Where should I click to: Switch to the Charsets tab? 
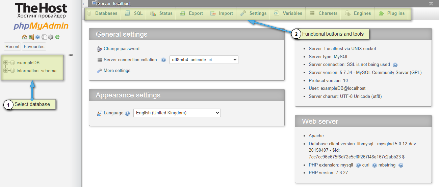click(x=324, y=13)
